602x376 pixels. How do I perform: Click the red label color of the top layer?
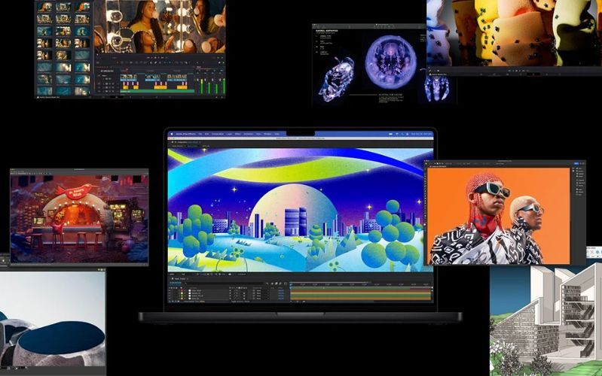(x=182, y=290)
